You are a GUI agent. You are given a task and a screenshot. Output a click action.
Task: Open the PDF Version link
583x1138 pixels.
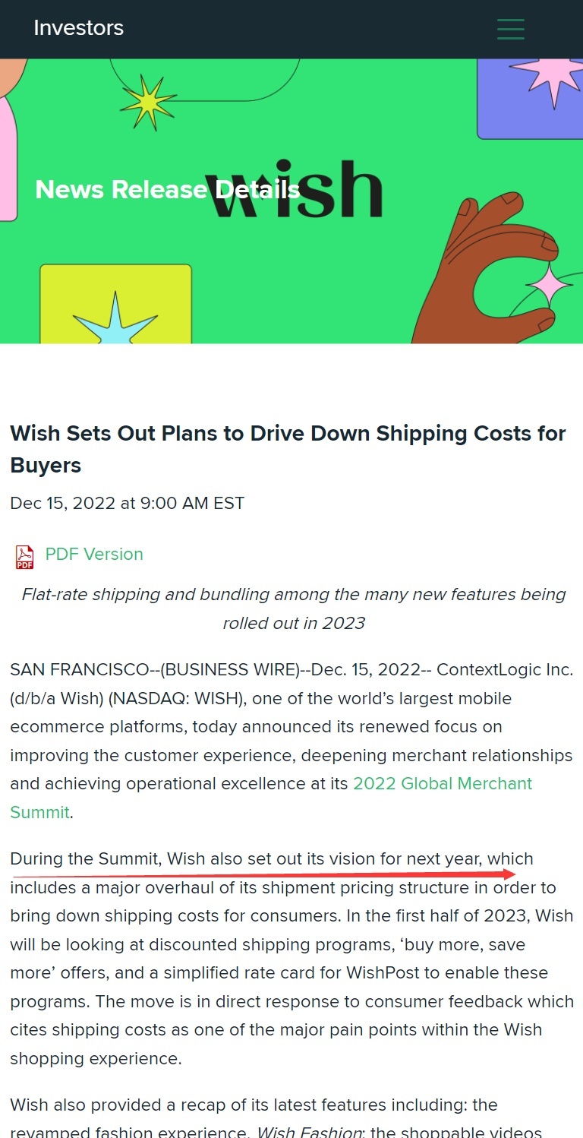tap(94, 555)
